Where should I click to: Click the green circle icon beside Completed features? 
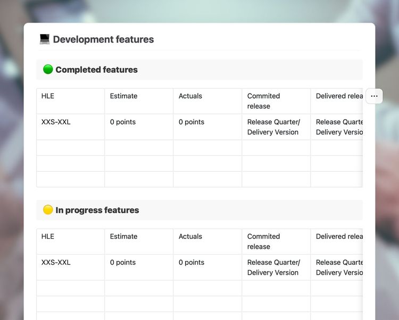(48, 70)
